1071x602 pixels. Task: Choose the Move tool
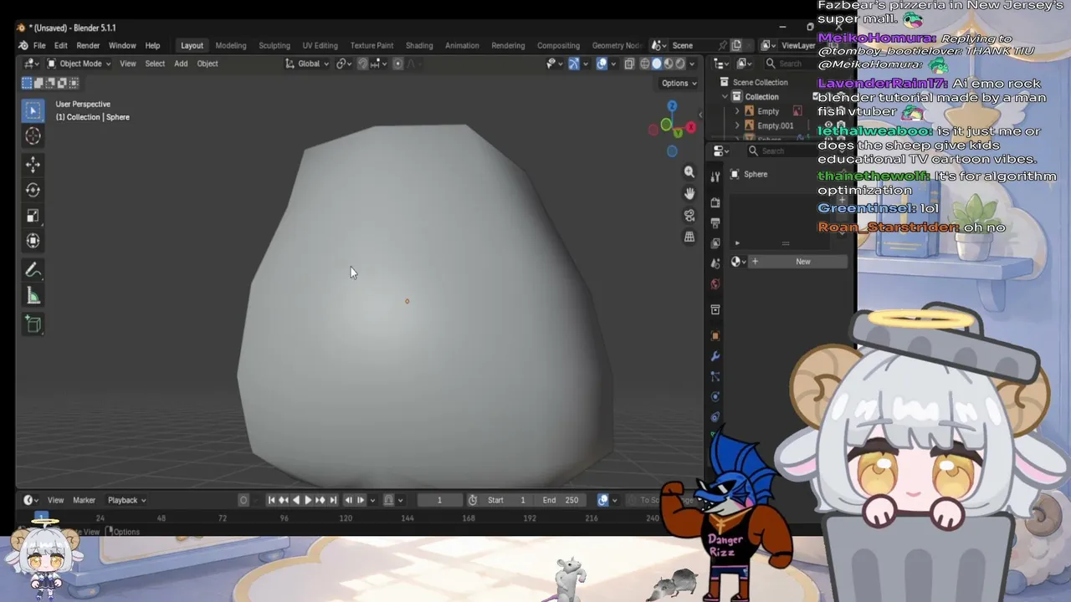click(33, 165)
